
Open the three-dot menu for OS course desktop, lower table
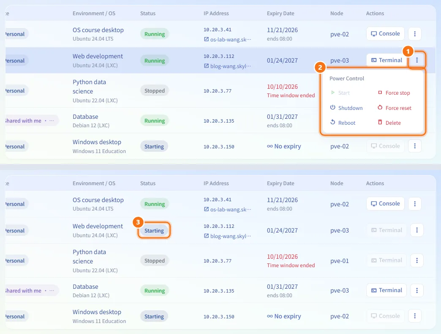[414, 204]
